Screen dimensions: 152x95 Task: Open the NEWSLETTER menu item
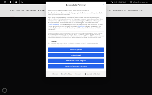coord(31,10)
